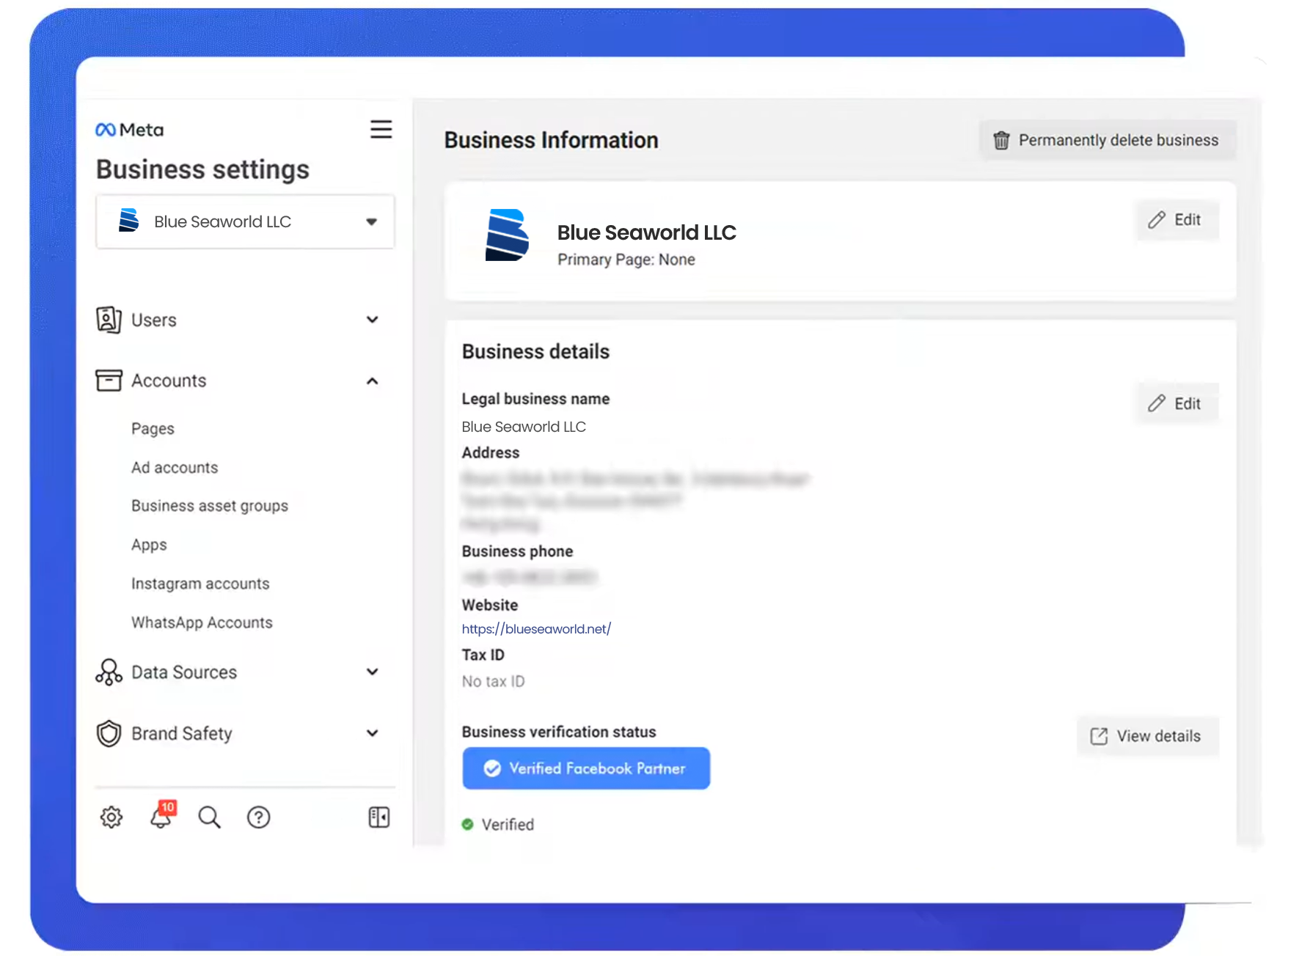1299x956 pixels.
Task: Click the Business details heading
Action: point(535,352)
